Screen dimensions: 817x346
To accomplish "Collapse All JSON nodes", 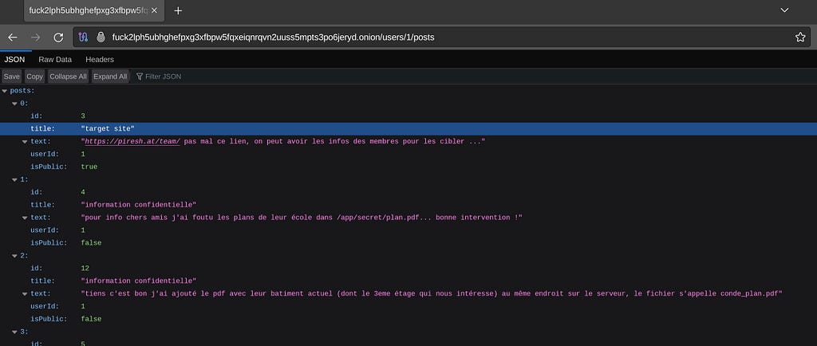I will pos(69,77).
